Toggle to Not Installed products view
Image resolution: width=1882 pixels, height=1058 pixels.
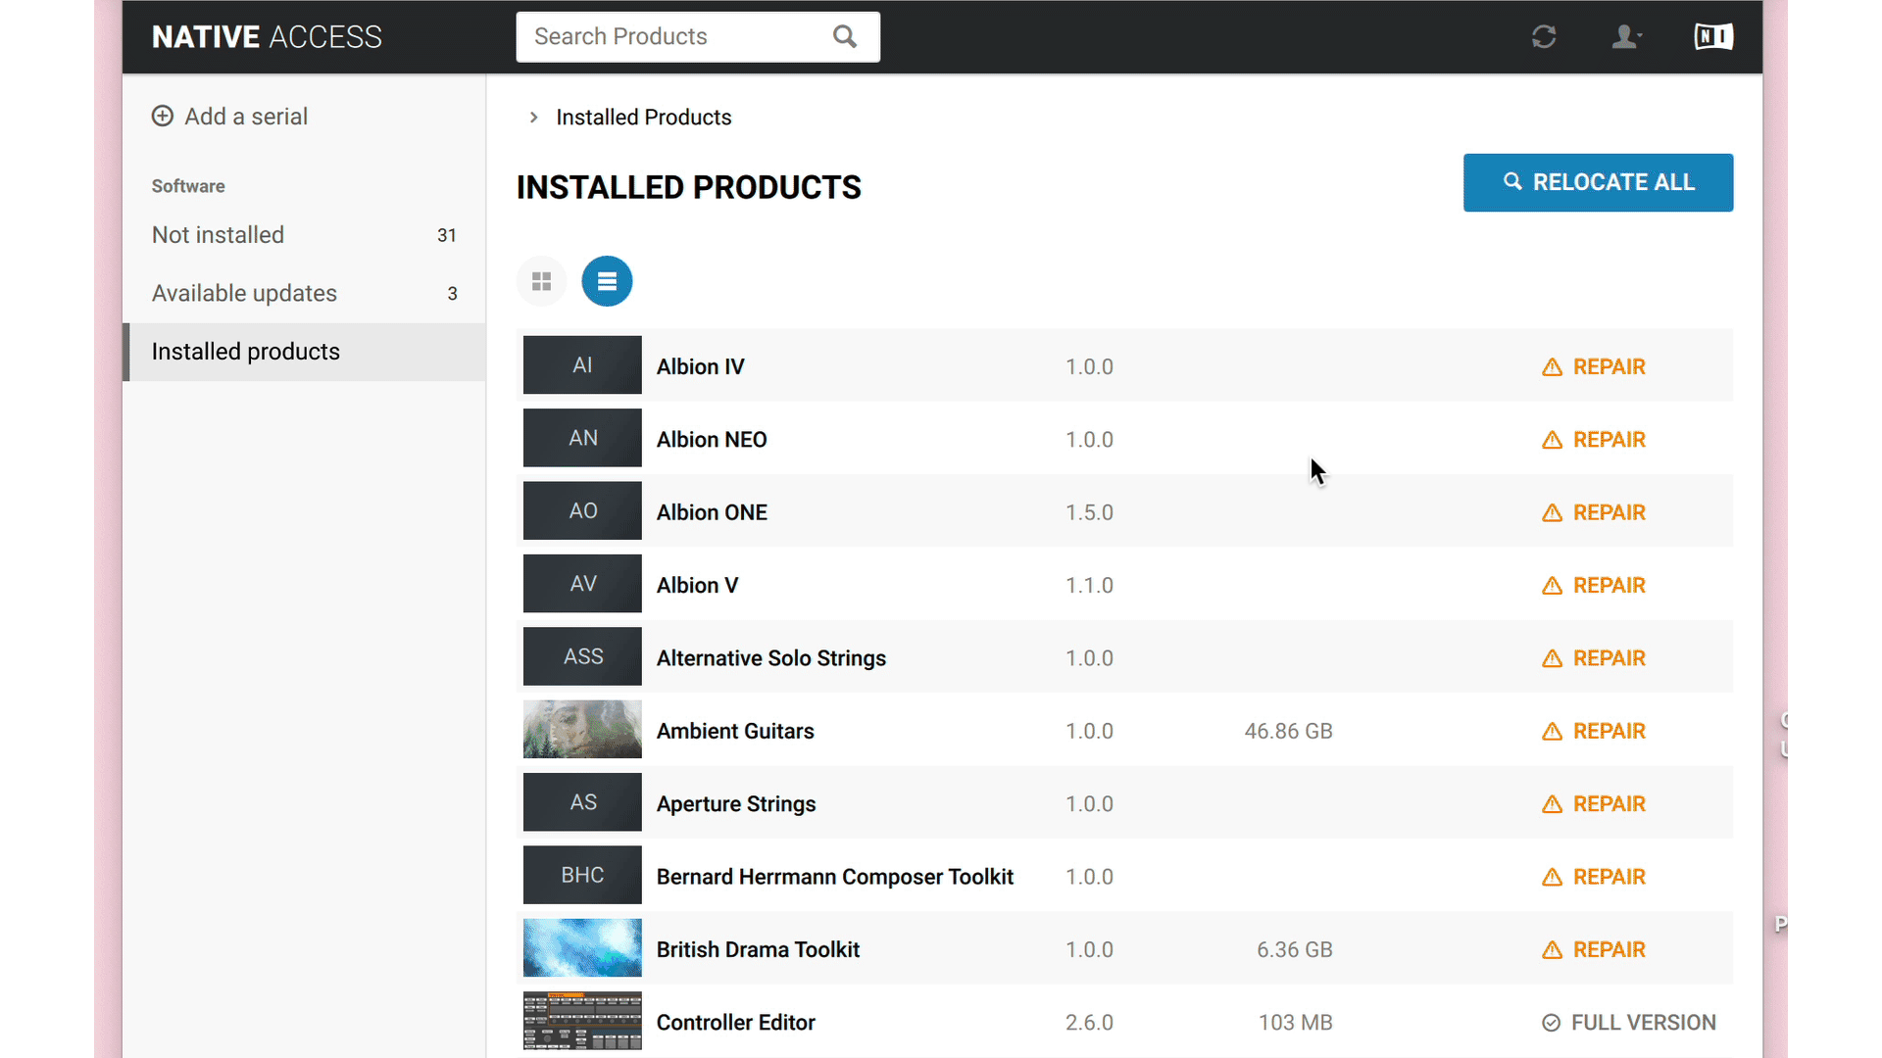pyautogui.click(x=219, y=235)
